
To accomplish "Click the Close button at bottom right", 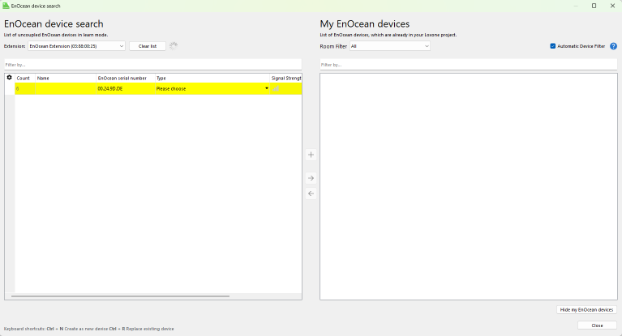I will pos(597,325).
